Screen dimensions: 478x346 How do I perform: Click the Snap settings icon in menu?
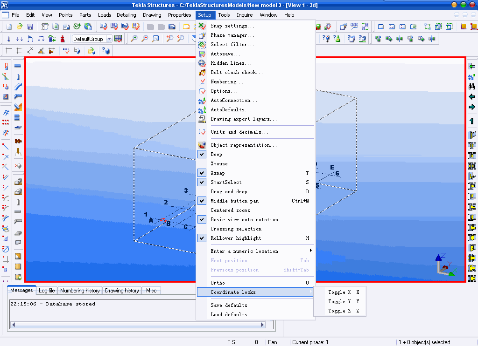pos(202,26)
